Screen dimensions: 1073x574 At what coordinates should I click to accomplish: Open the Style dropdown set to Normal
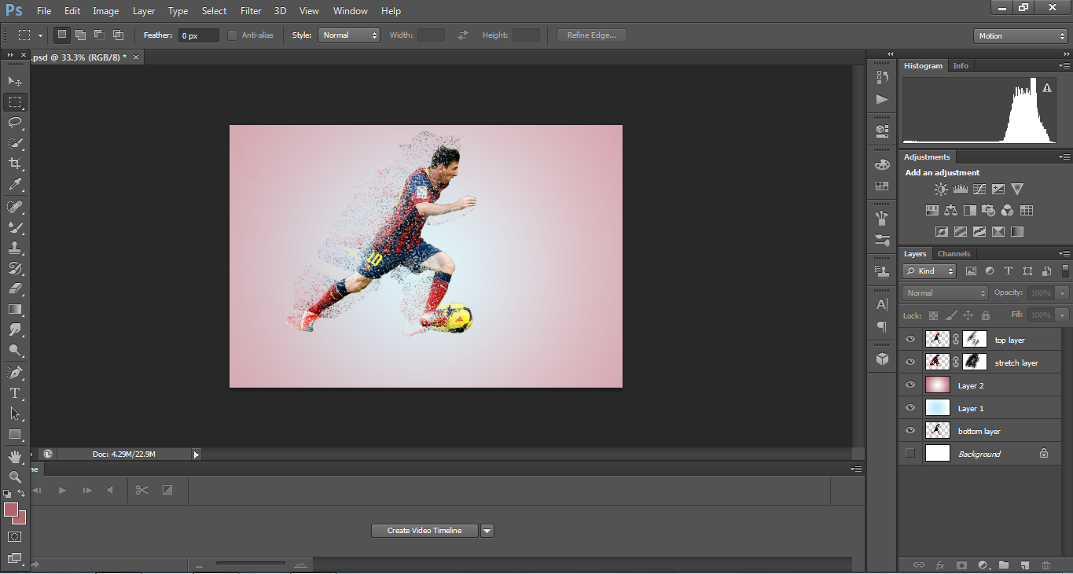point(348,35)
